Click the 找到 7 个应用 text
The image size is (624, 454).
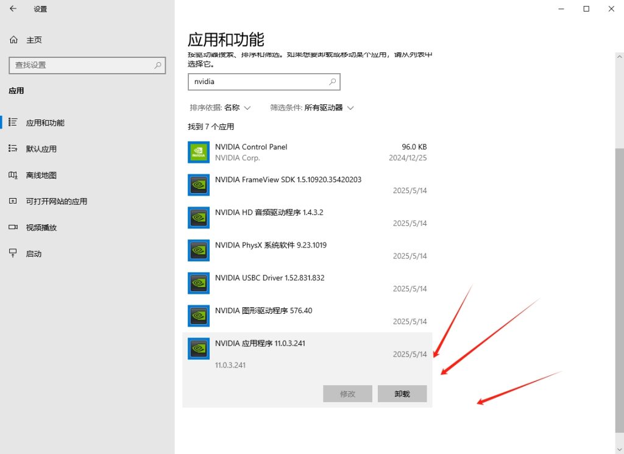(211, 127)
